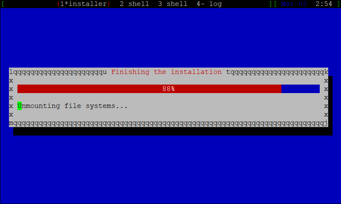Screen dimensions: 341x204
Task: Click the green right bracket at far right
Action: (339, 4)
